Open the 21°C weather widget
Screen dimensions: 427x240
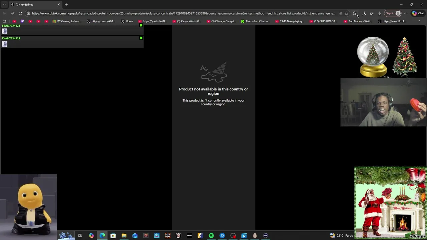(342, 236)
